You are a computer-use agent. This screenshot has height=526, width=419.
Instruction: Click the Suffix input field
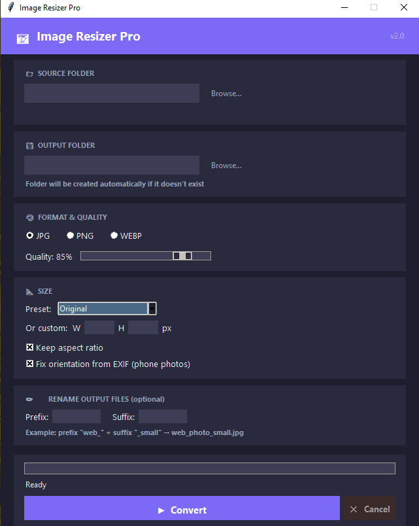click(163, 416)
